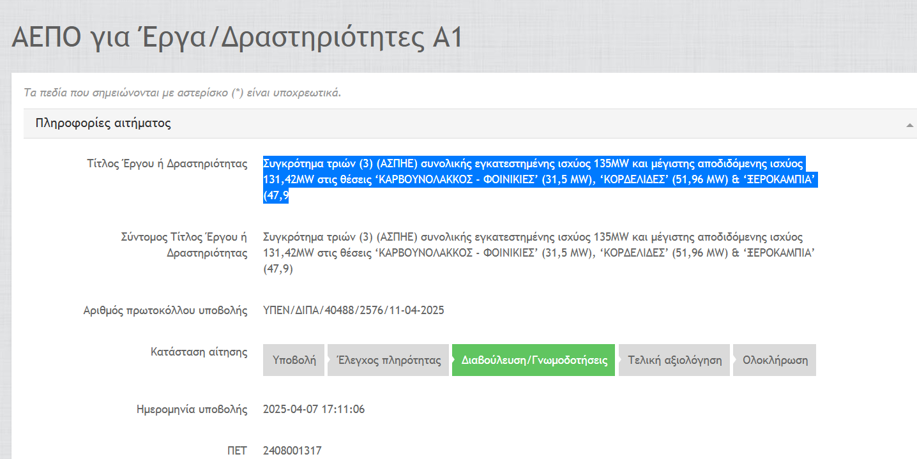Click the Πληροφορίες αιτήματος section header
The width and height of the screenshot is (917, 459).
(x=103, y=123)
